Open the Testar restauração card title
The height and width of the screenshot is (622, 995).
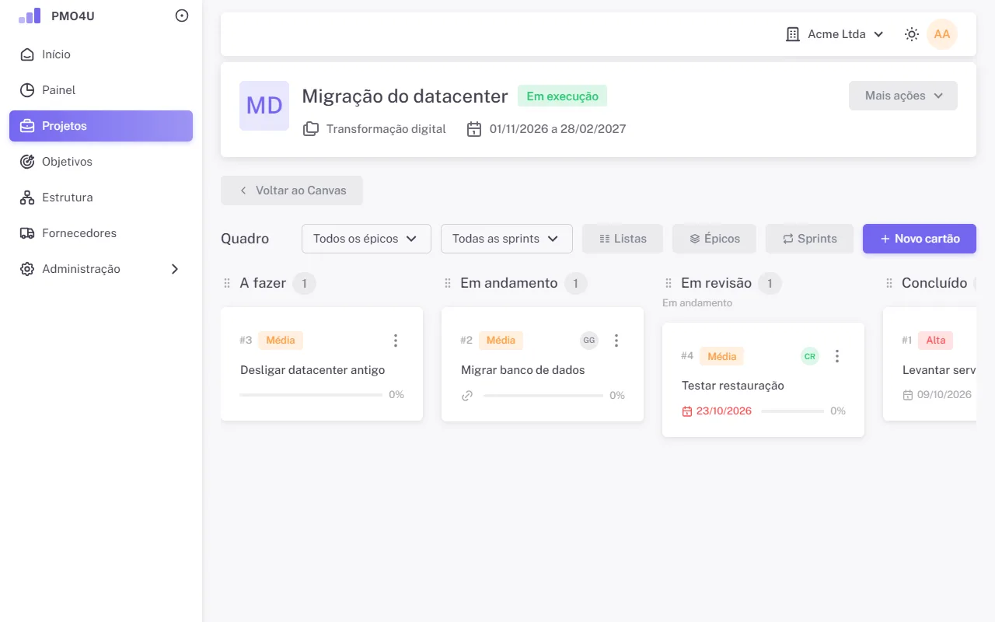pos(733,386)
